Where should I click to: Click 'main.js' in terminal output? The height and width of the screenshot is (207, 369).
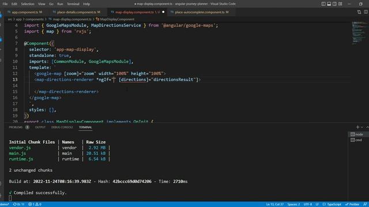(x=17, y=154)
